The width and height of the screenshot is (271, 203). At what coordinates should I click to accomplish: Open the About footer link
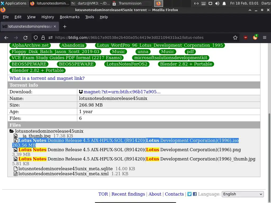(x=155, y=194)
